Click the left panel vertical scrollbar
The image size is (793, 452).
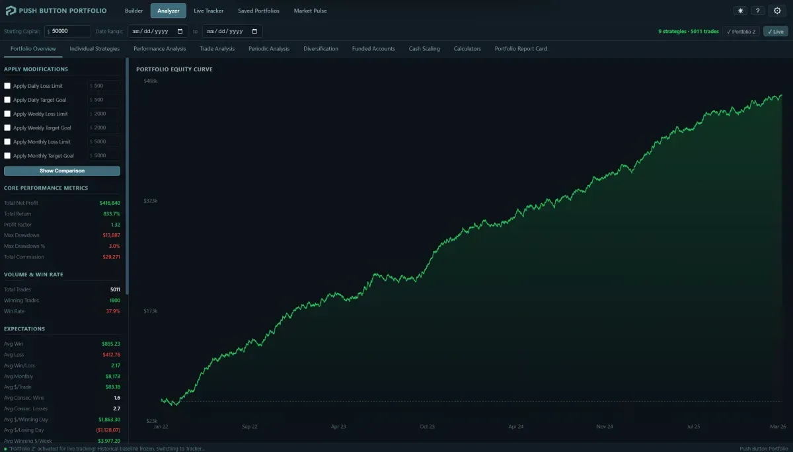[127, 177]
